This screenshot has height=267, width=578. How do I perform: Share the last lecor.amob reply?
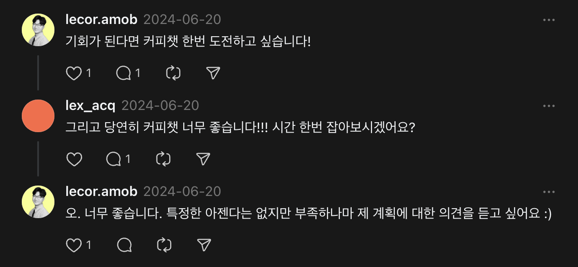tap(204, 245)
